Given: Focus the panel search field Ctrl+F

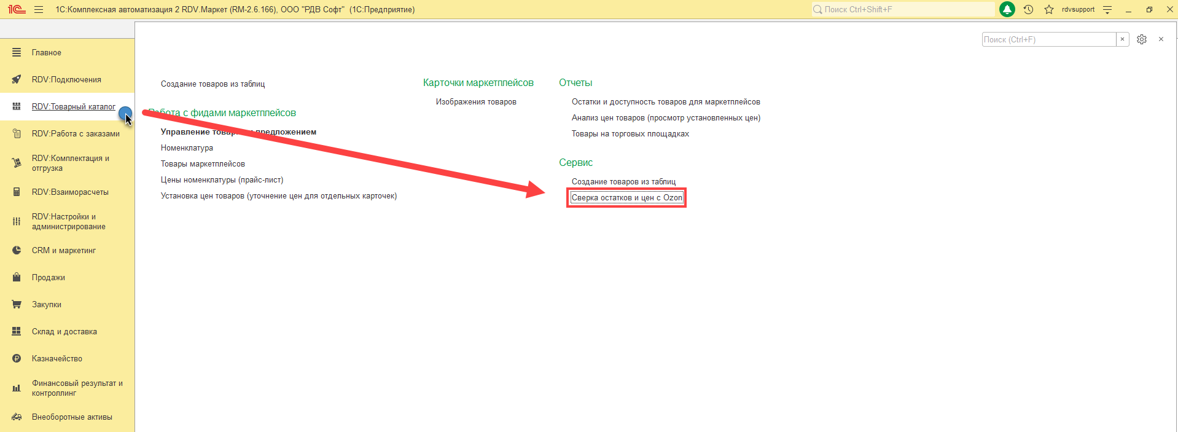Looking at the screenshot, I should coord(1049,39).
